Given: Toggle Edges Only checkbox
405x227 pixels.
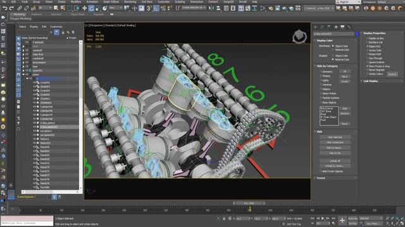Looking at the screenshot, I should (x=367, y=46).
